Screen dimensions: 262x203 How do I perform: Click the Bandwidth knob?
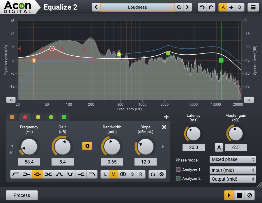pyautogui.click(x=112, y=146)
